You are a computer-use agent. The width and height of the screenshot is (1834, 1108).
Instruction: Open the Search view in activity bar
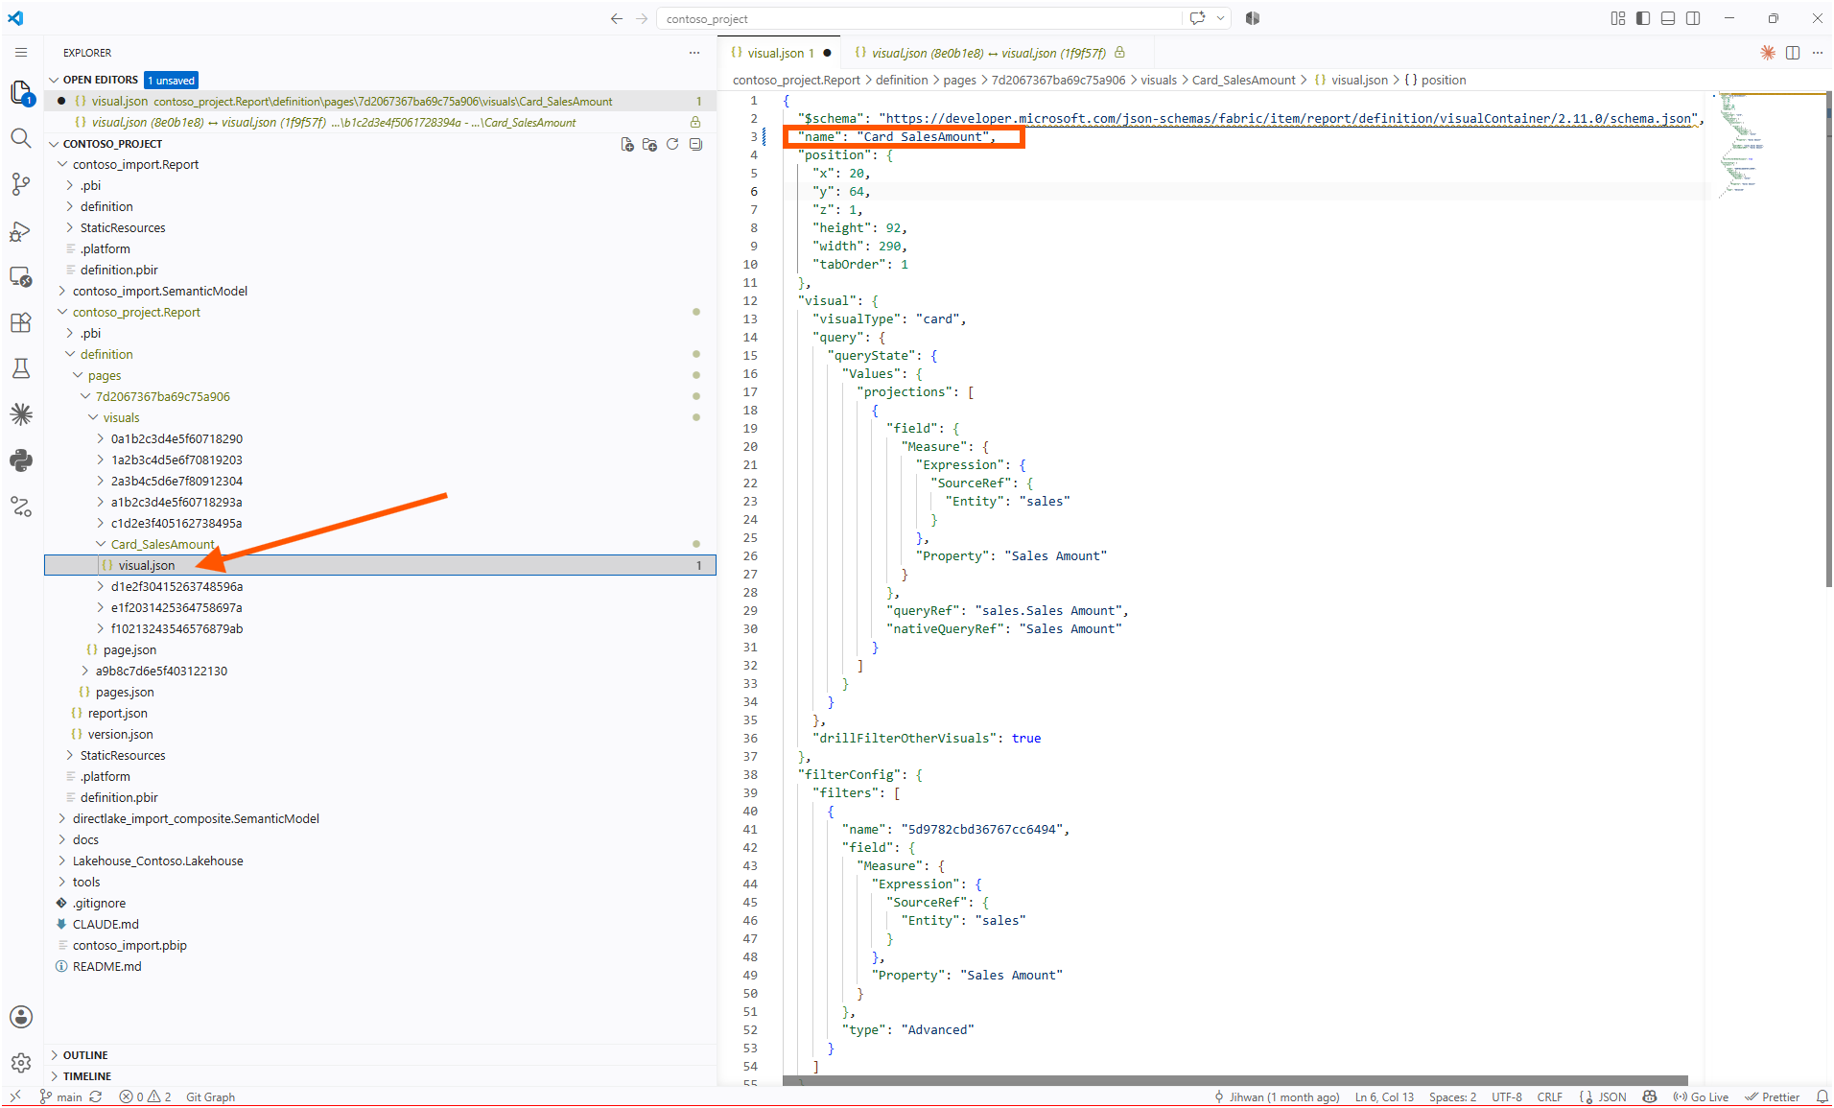pos(21,138)
